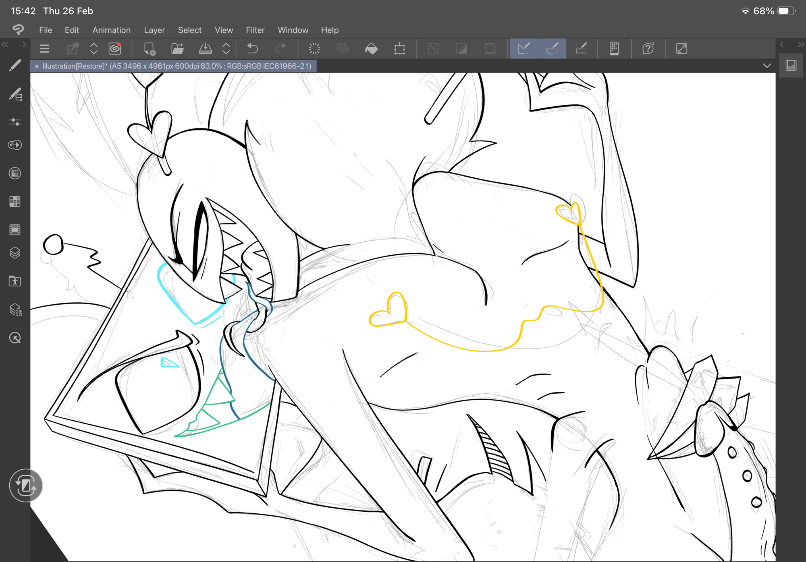Toggle Snap to Grid

click(581, 49)
